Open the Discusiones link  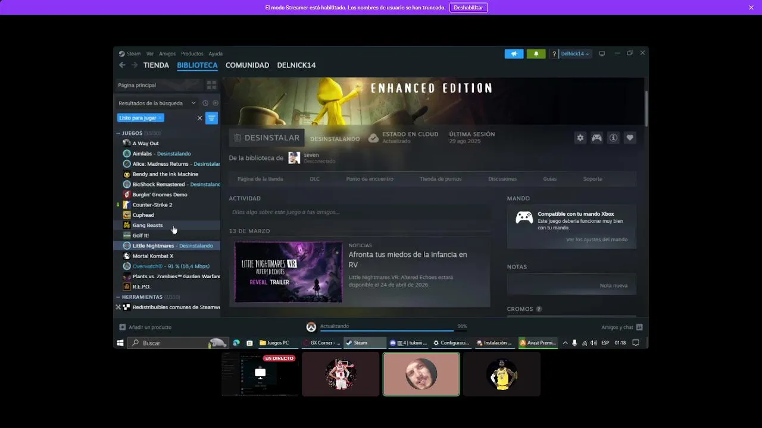(x=502, y=179)
